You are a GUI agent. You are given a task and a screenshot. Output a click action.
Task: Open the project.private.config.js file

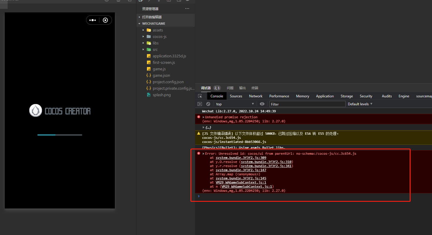(173, 88)
